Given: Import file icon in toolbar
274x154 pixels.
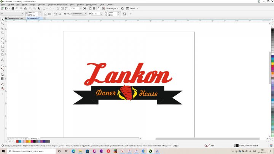Looking at the screenshot, I should 58,8.
